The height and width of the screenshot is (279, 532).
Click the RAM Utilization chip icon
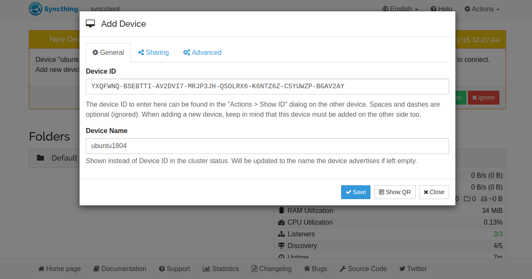[x=281, y=210]
